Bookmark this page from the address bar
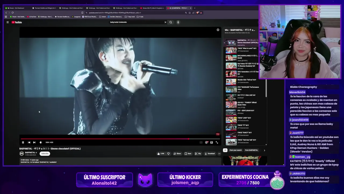344x194 pixels. [82, 13]
